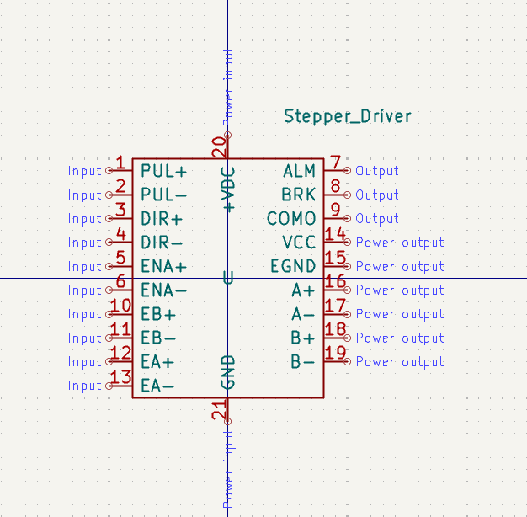527x517 pixels.
Task: Click the DIR+ pin name
Action: pyautogui.click(x=163, y=218)
